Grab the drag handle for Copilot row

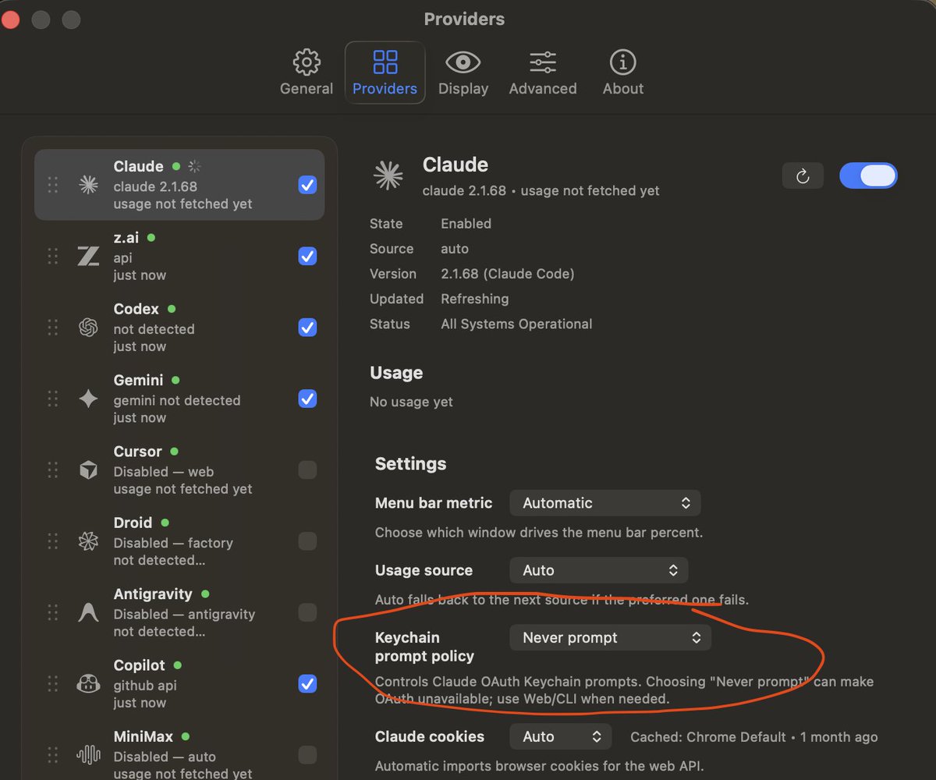coord(52,684)
